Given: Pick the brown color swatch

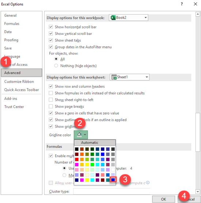Looking at the screenshot, I should tap(82, 149).
